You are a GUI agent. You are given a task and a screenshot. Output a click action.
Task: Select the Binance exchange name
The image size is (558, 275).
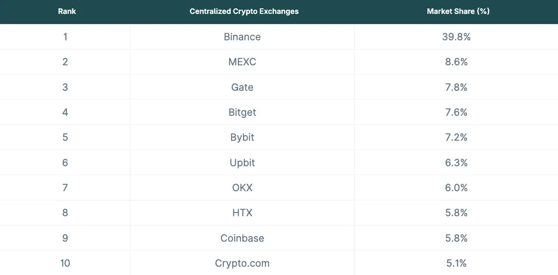(242, 37)
